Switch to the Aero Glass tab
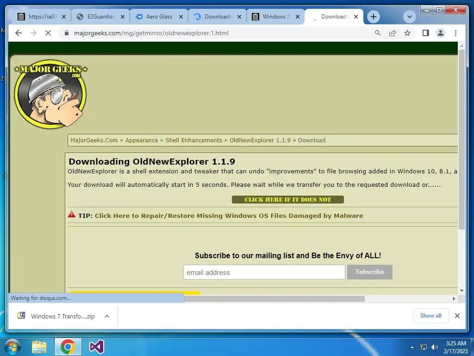Viewport: 474px width, 356px height. point(155,17)
